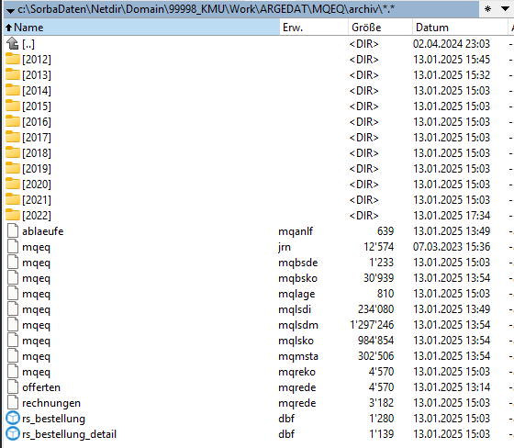Open the directory history dropdown arrow at right
The width and height of the screenshot is (514, 448).
505,9
